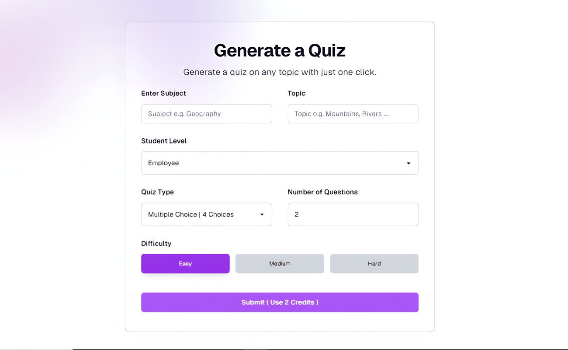Click the Student Level dropdown caret icon
The width and height of the screenshot is (568, 350).
coord(409,163)
